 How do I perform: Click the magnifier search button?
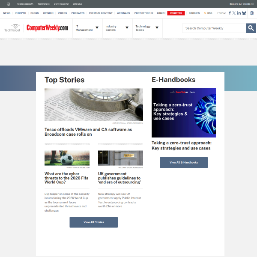click(251, 28)
